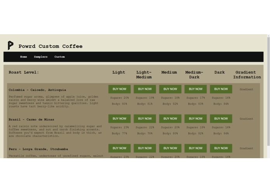Viewport: 270px width, 192px height.
Task: Click 'Sugars: 20%' under Brazil Medium
Action: click(170, 127)
